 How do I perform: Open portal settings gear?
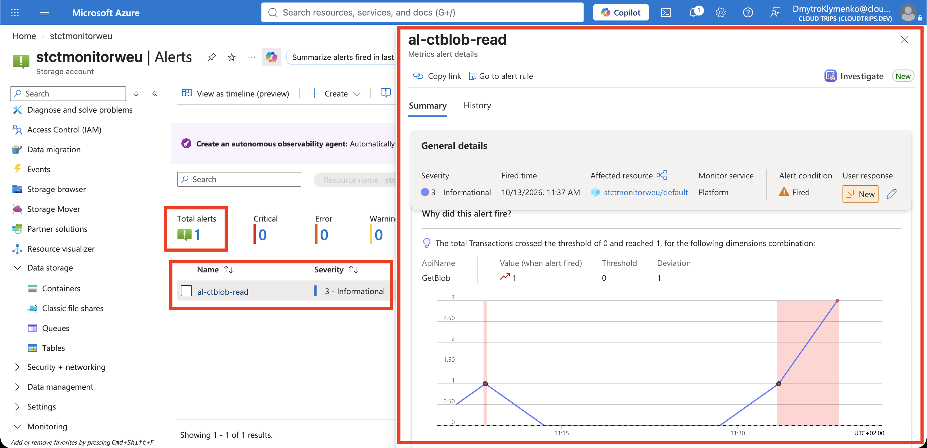click(x=720, y=13)
